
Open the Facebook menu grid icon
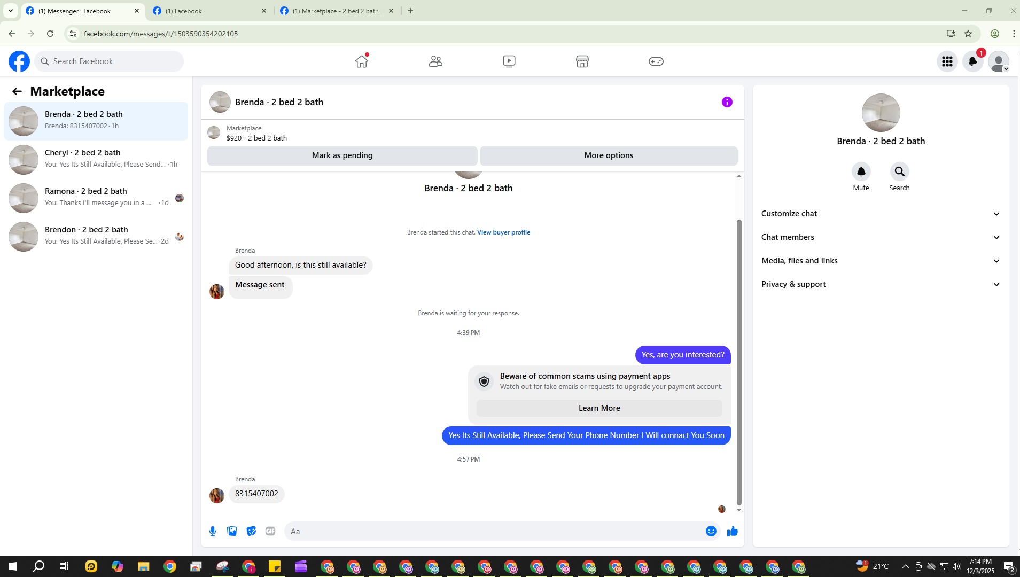tap(947, 61)
